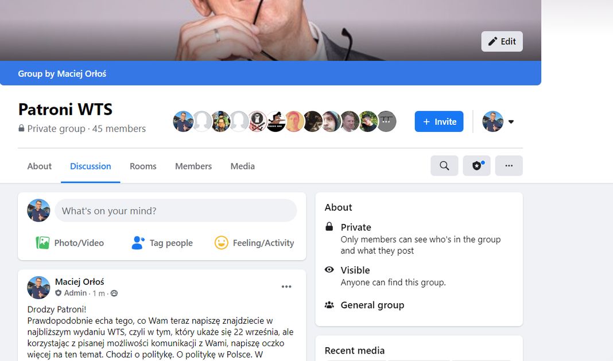
Task: Go to the Members tab
Action: click(x=193, y=166)
